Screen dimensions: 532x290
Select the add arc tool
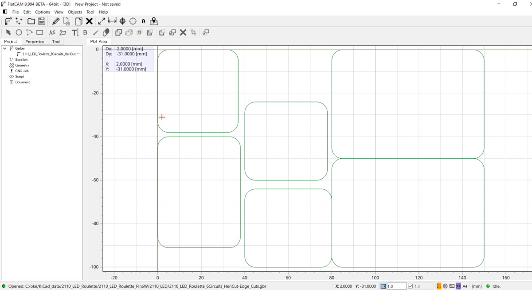point(29,32)
